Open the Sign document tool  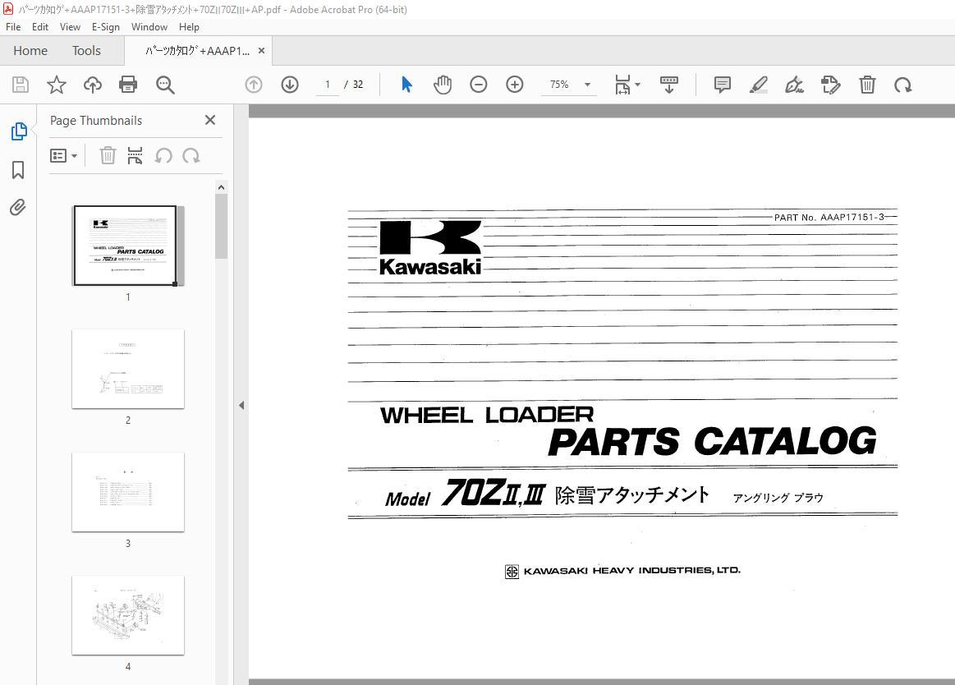pyautogui.click(x=794, y=85)
